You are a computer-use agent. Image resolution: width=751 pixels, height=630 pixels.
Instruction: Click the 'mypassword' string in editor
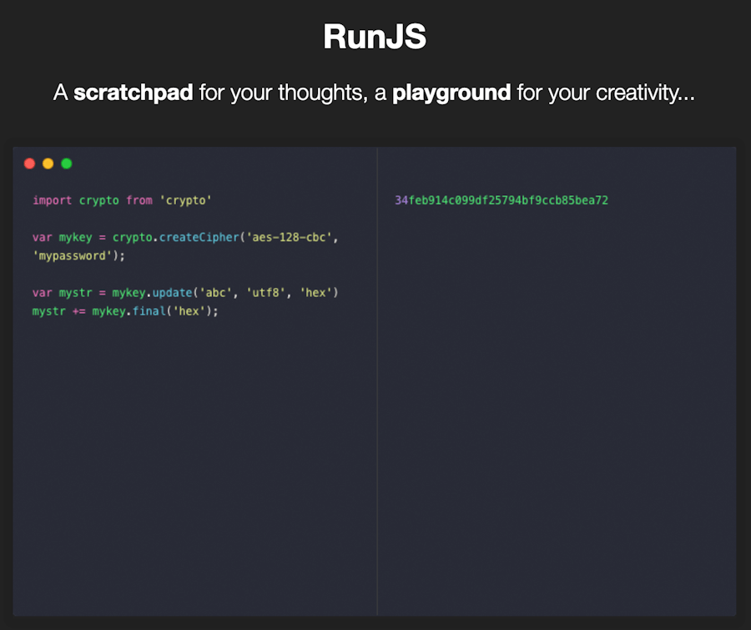[73, 256]
